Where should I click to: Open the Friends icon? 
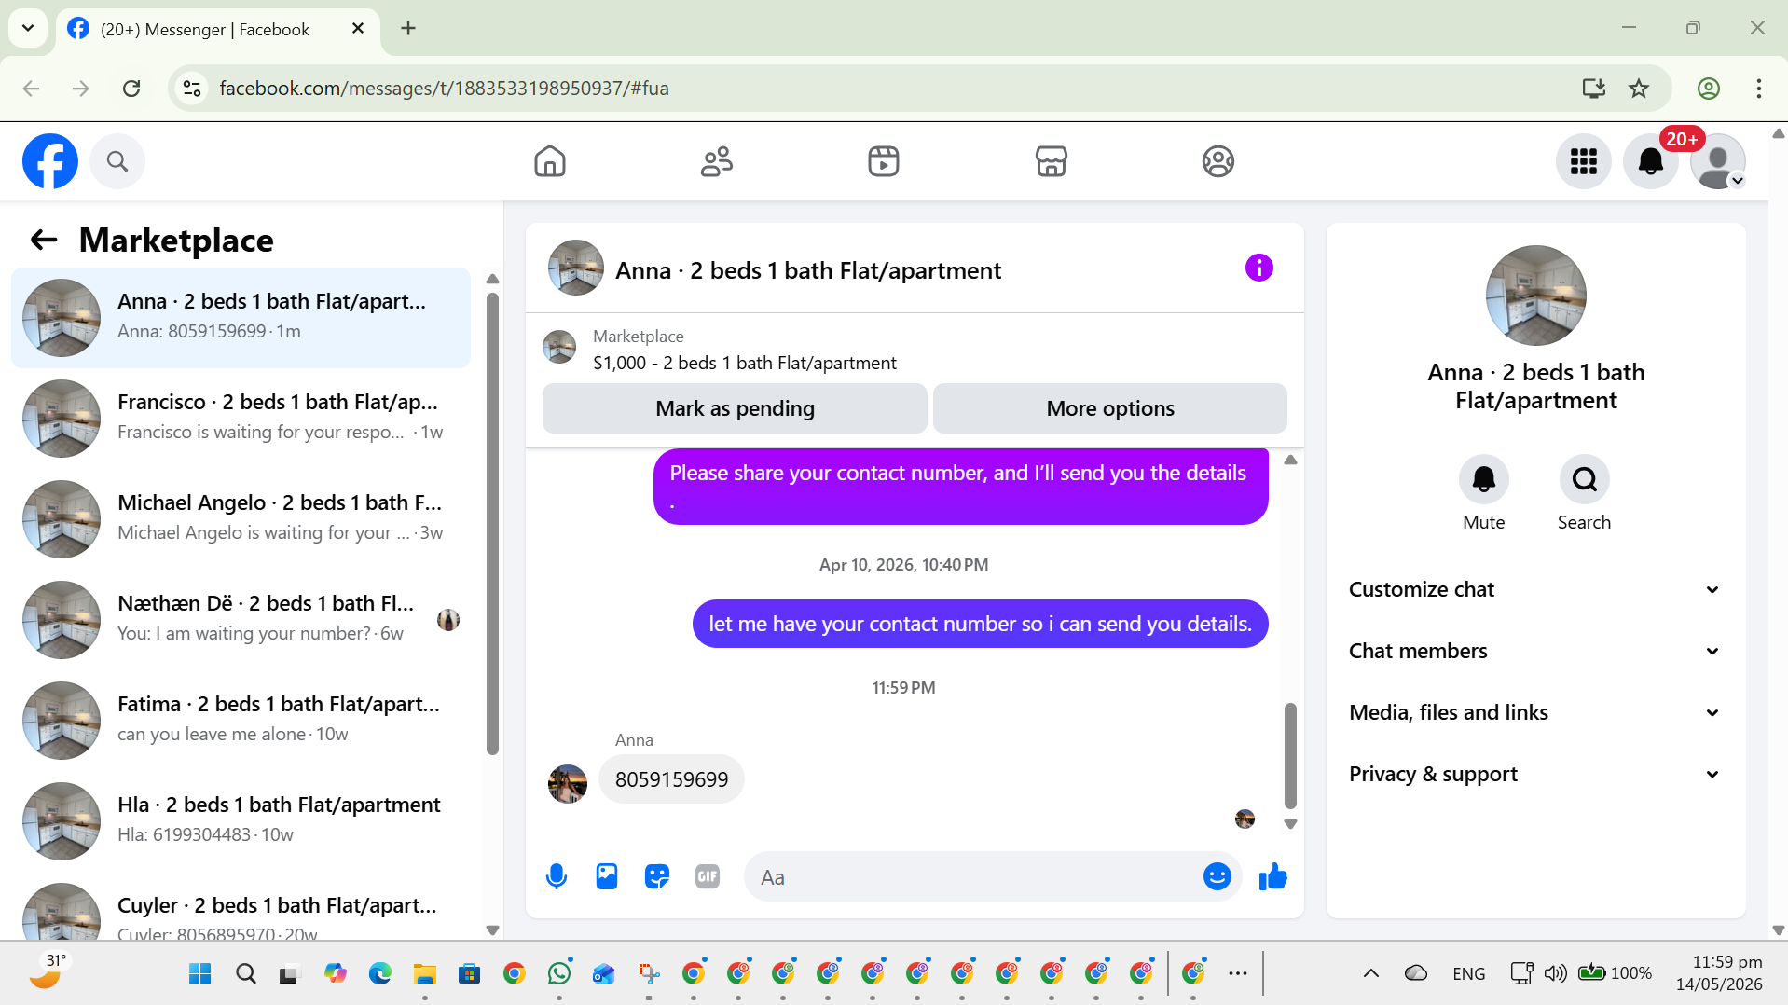(717, 161)
